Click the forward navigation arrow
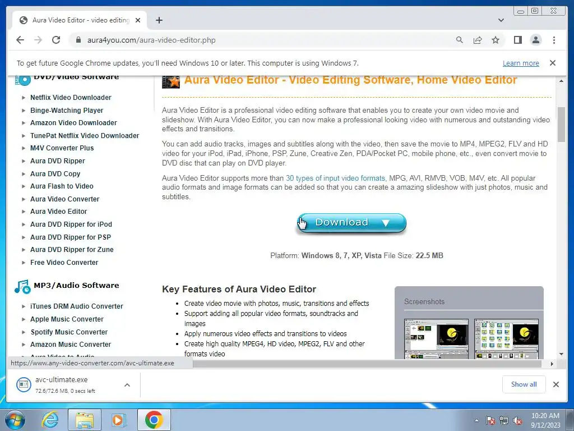The height and width of the screenshot is (431, 574). [38, 40]
